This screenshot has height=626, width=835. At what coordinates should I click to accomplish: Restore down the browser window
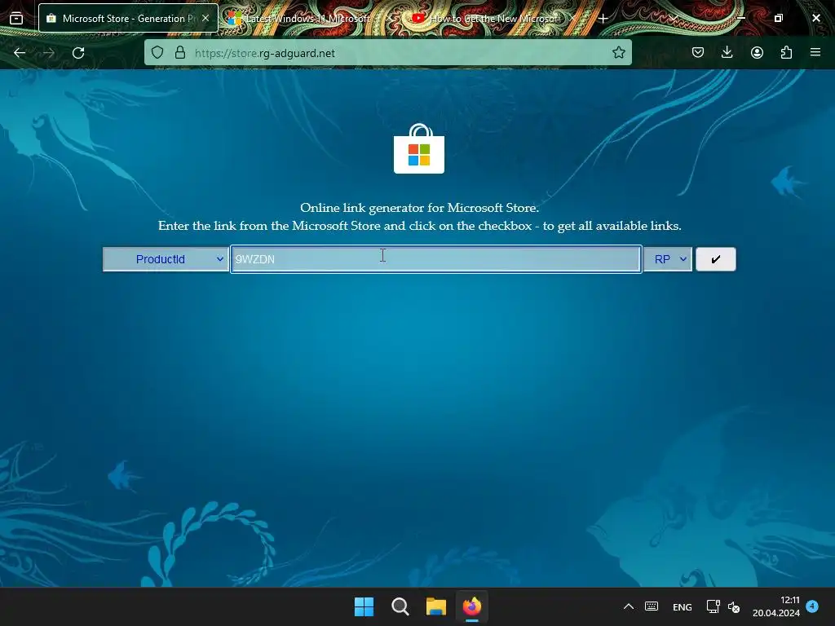(x=779, y=18)
